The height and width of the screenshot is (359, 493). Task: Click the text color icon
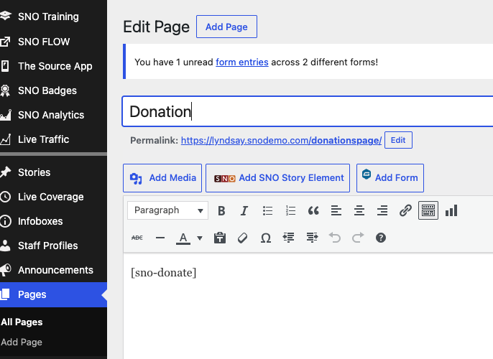[183, 238]
